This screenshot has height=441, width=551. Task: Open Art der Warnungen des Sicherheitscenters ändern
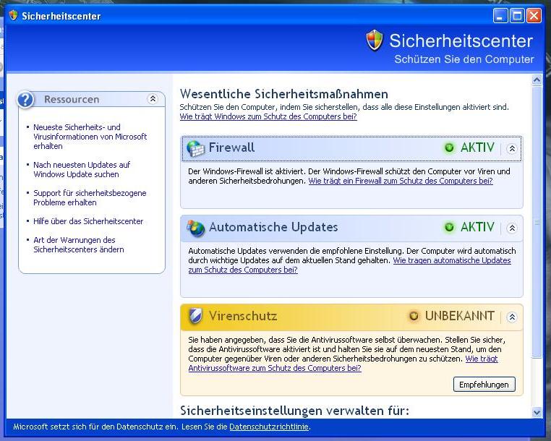coord(78,244)
